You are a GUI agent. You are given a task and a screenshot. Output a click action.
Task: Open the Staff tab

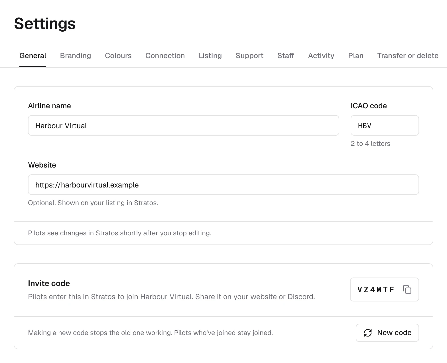[x=286, y=56]
